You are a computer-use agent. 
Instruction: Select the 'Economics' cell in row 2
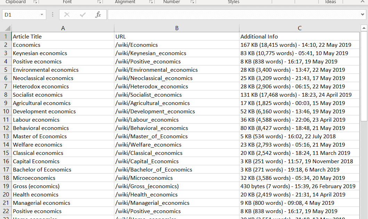coord(63,45)
